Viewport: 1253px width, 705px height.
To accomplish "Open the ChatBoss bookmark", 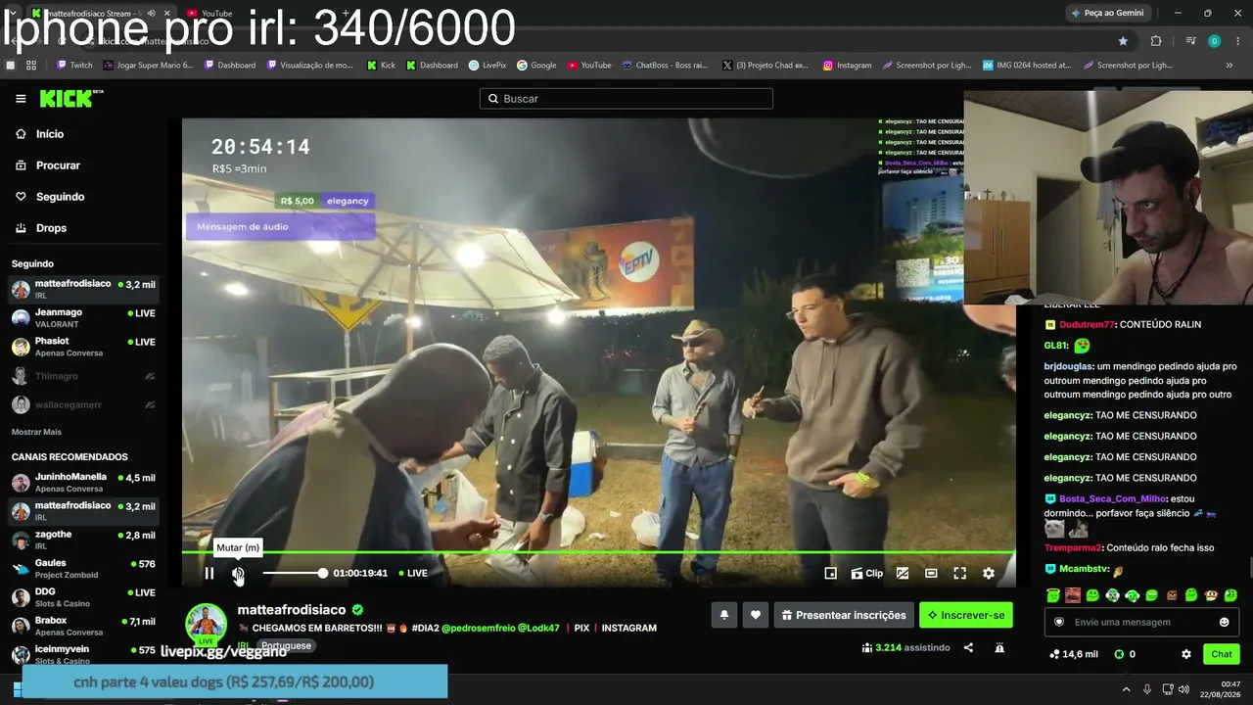I will (665, 66).
